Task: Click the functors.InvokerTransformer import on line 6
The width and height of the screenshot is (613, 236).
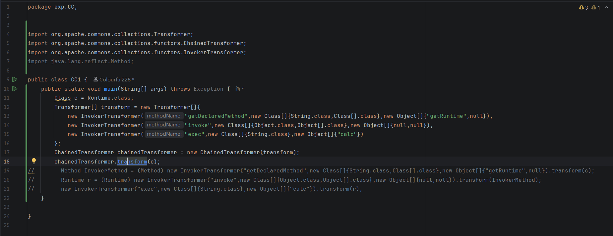Action: click(137, 53)
